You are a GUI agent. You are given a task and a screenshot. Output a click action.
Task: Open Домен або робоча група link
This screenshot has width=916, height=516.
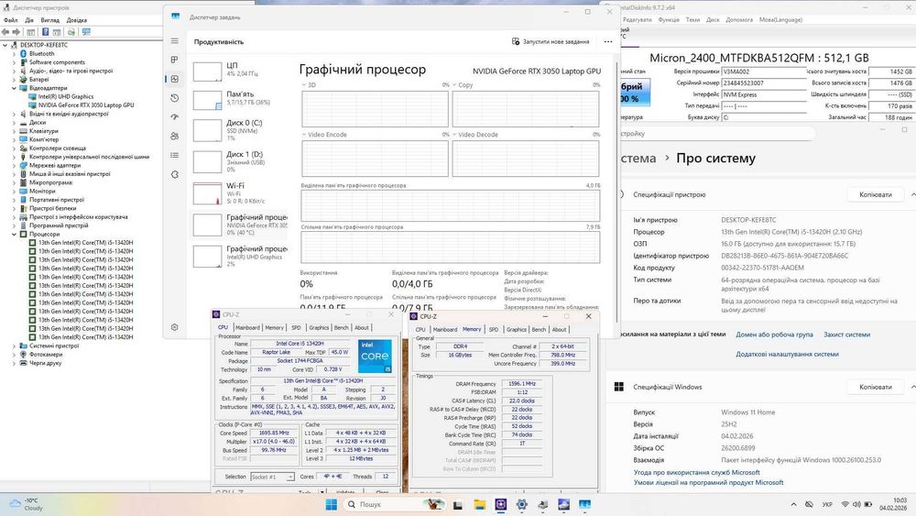coord(774,335)
